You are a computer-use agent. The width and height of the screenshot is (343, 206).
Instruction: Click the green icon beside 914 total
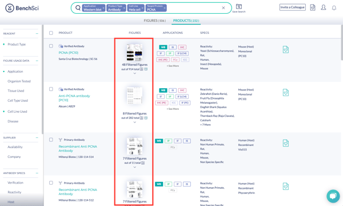point(146,69)
